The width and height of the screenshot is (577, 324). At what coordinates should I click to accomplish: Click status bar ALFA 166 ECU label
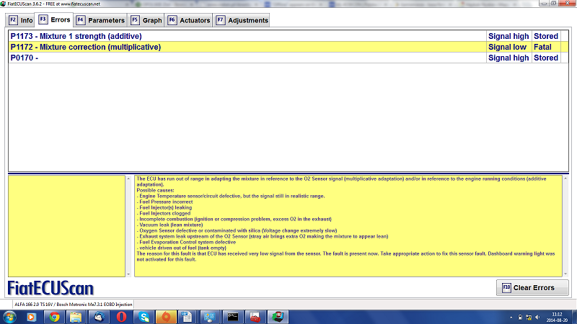coord(74,304)
